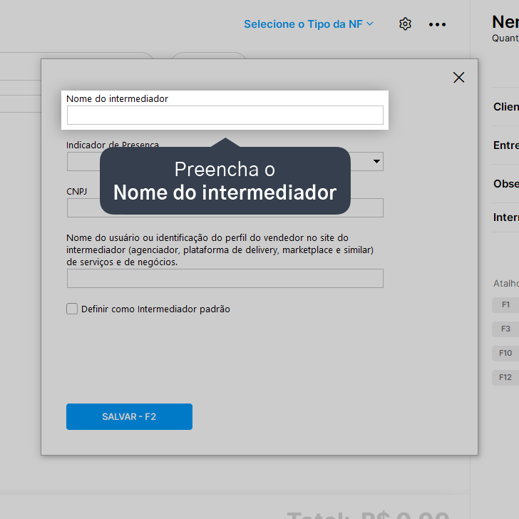The image size is (519, 519).
Task: Open the Selecione o Tipo da NF dropdown
Action: point(309,24)
